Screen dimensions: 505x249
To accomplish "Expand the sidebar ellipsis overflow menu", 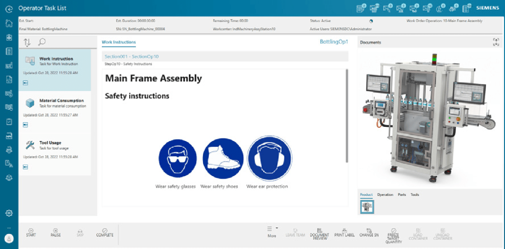I will (x=9, y=228).
